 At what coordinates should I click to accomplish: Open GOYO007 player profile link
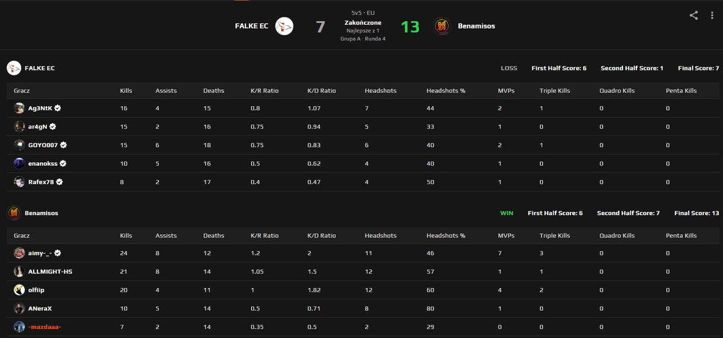pos(43,145)
